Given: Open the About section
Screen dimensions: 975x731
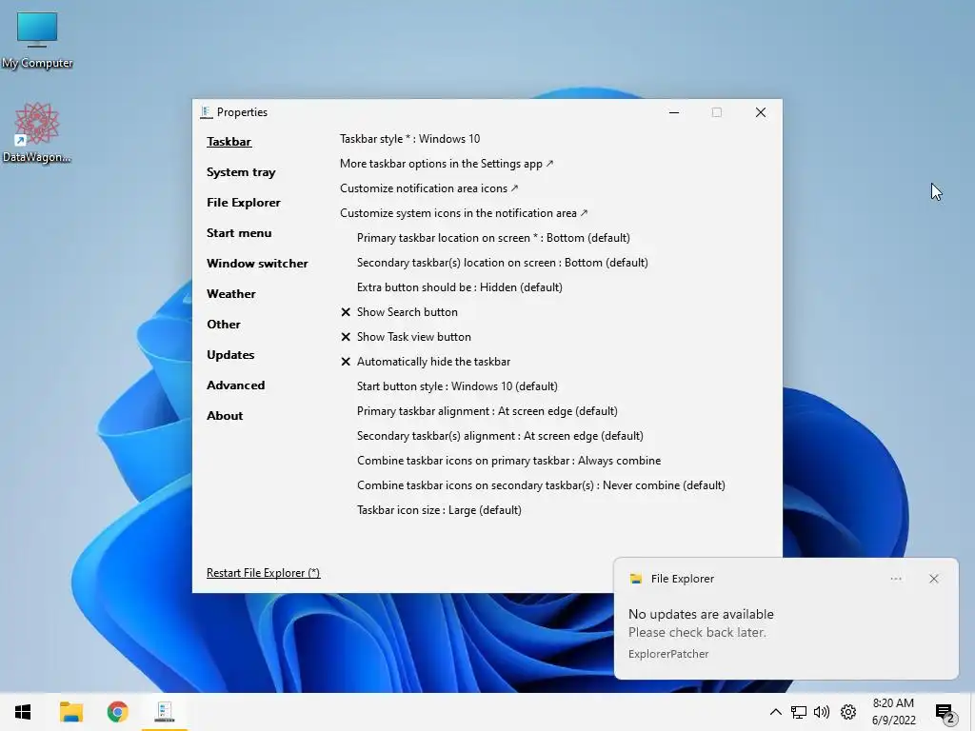Looking at the screenshot, I should [225, 416].
